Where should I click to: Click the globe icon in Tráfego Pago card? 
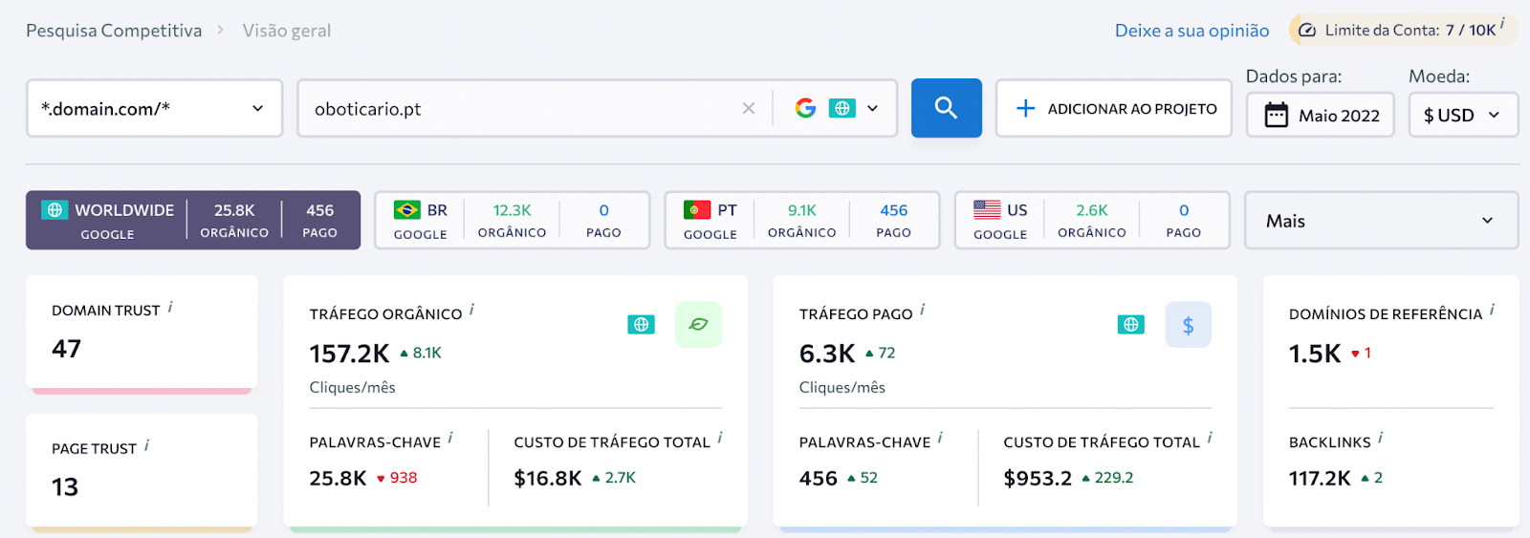click(1130, 325)
